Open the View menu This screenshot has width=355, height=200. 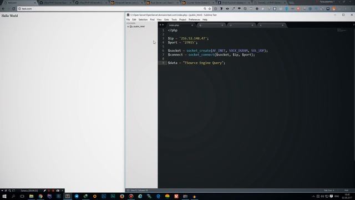[159, 20]
